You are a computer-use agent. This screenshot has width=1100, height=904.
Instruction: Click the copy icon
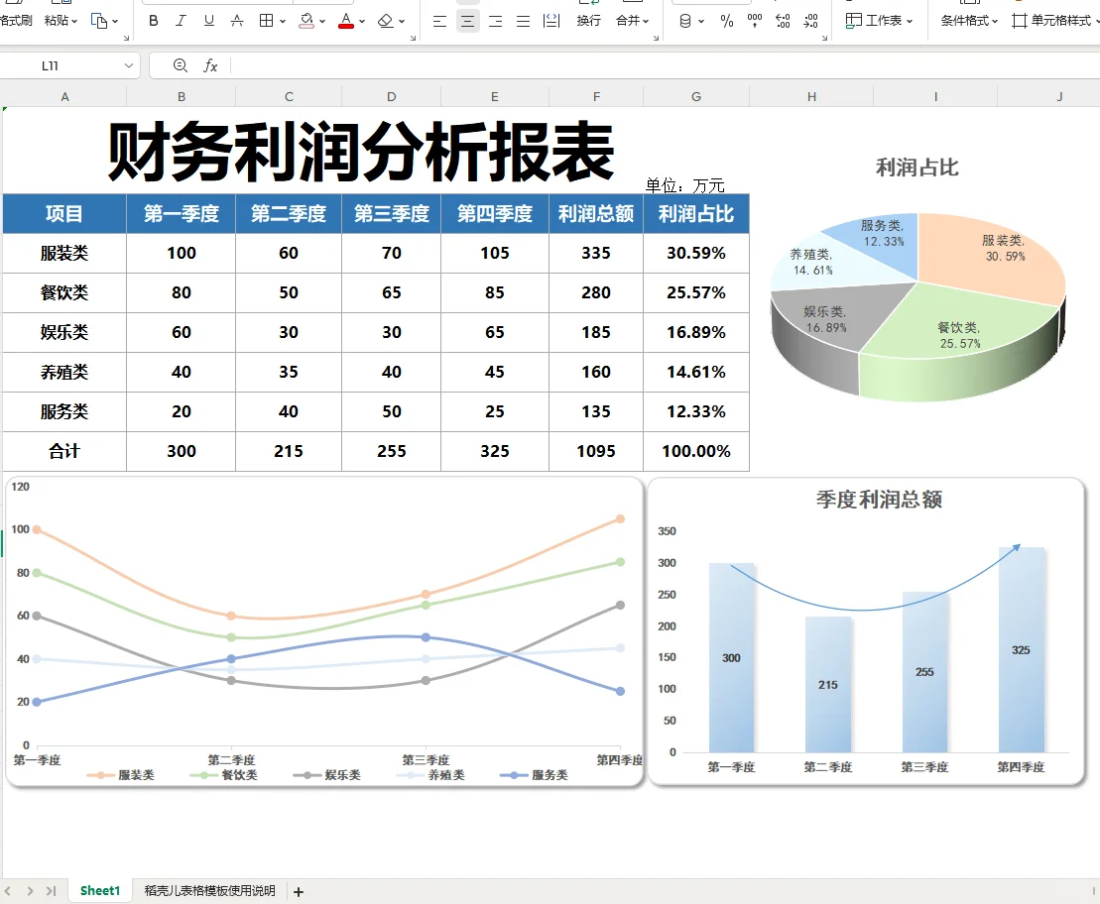click(99, 21)
